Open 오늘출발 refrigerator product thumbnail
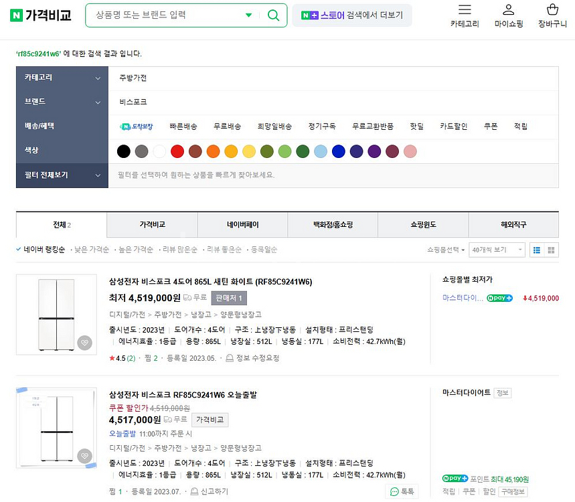Image resolution: width=575 pixels, height=502 pixels. 56,428
